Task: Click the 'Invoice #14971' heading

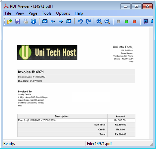Action: 31,72
